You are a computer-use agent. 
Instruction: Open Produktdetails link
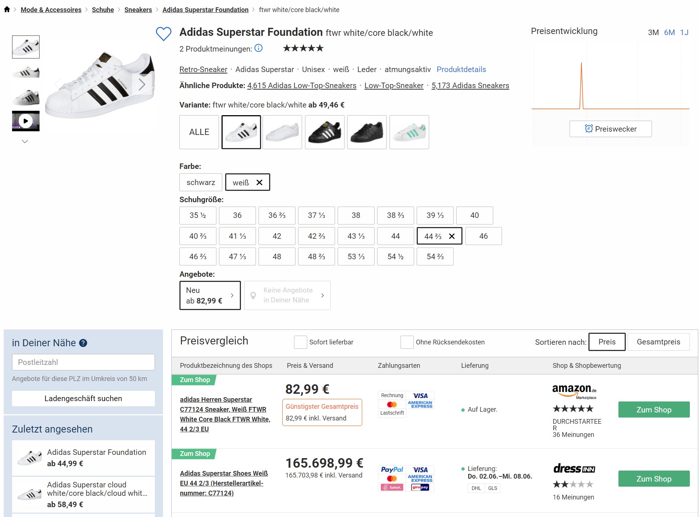click(x=461, y=69)
